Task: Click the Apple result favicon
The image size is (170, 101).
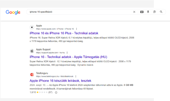Action: tap(32, 27)
